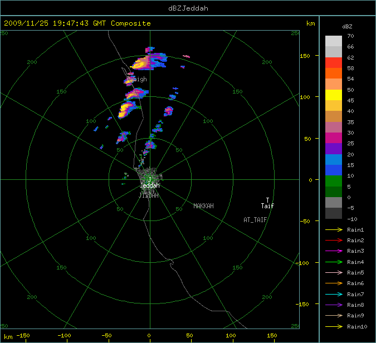Click the 150 km label on right axis
The height and width of the screenshot is (343, 376).
[x=305, y=56]
